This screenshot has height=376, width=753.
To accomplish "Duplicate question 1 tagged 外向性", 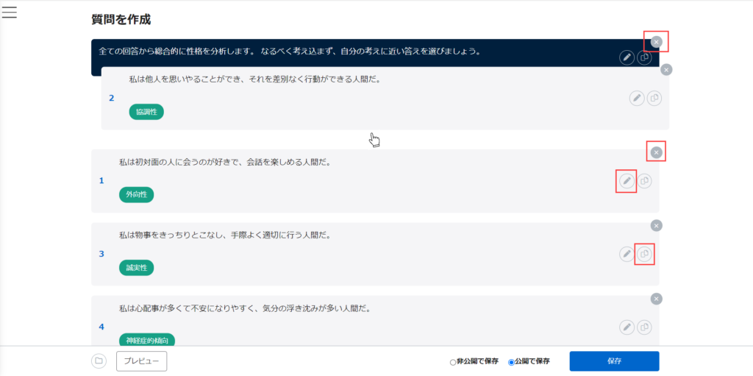I will 644,181.
